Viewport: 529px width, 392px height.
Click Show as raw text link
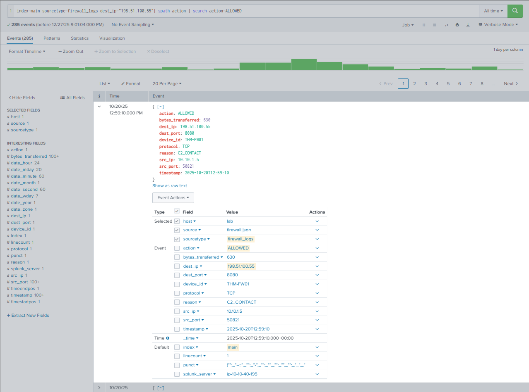pyautogui.click(x=170, y=186)
